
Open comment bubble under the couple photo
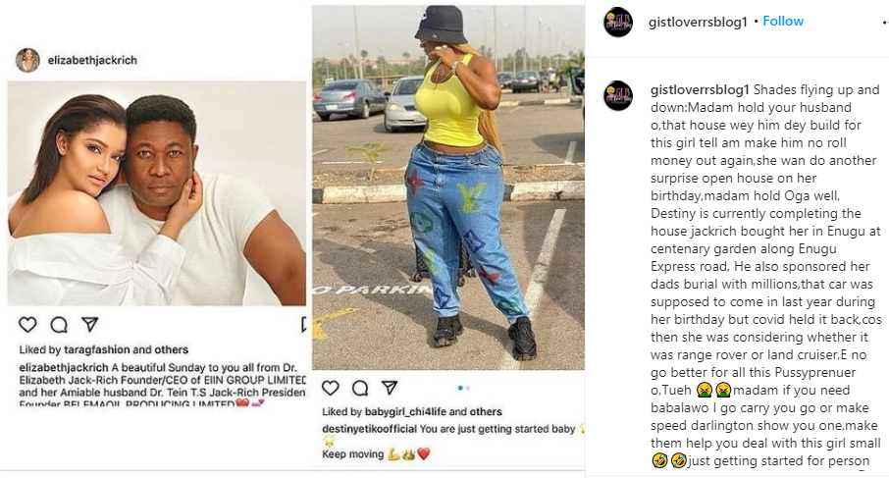tap(59, 324)
